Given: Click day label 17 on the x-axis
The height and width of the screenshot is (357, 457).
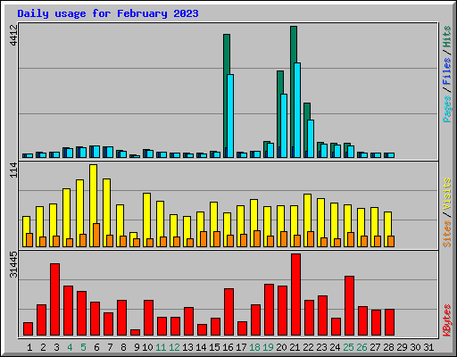Looking at the screenshot, I should (x=241, y=347).
